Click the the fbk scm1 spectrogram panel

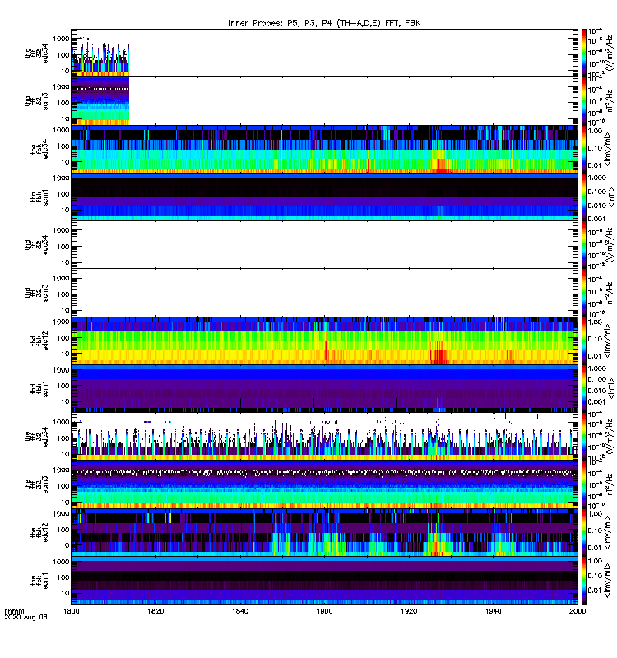pos(324,581)
